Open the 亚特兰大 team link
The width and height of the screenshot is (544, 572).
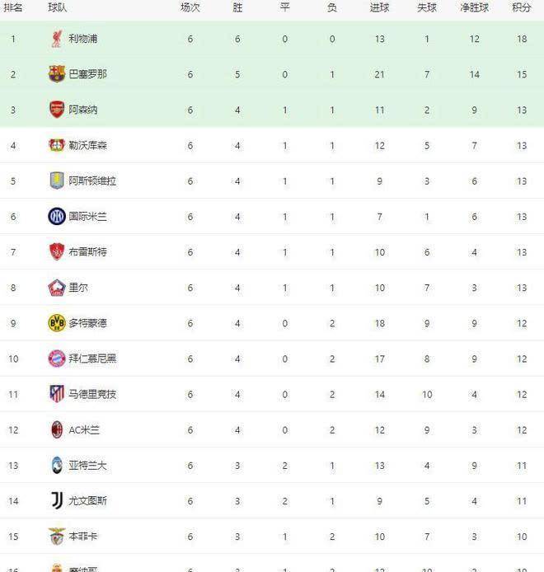click(87, 466)
